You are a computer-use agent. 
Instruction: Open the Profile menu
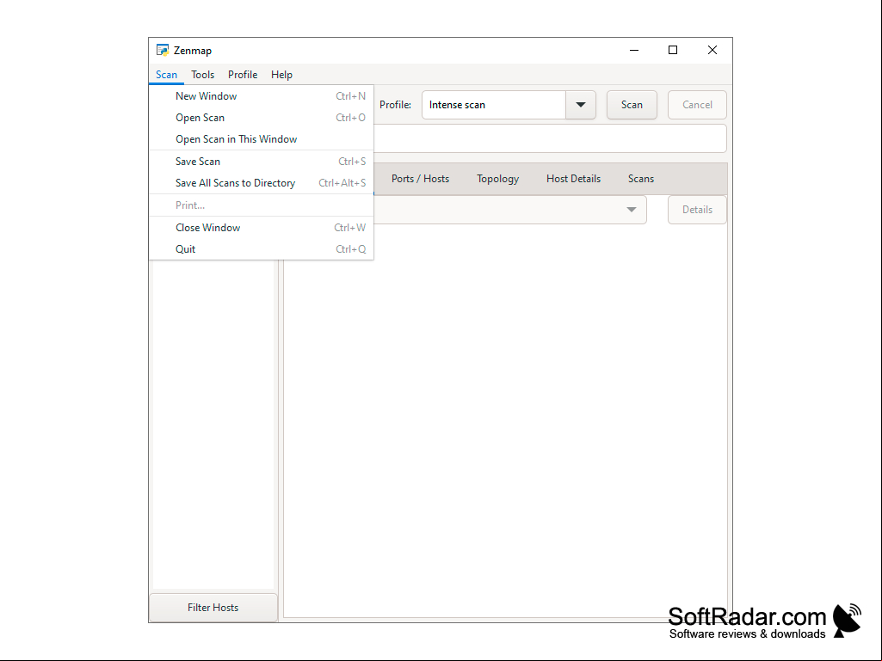pyautogui.click(x=243, y=75)
